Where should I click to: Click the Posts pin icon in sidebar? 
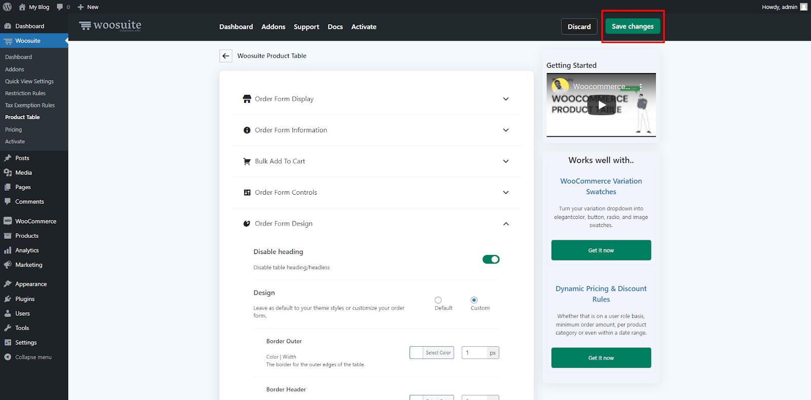8,158
